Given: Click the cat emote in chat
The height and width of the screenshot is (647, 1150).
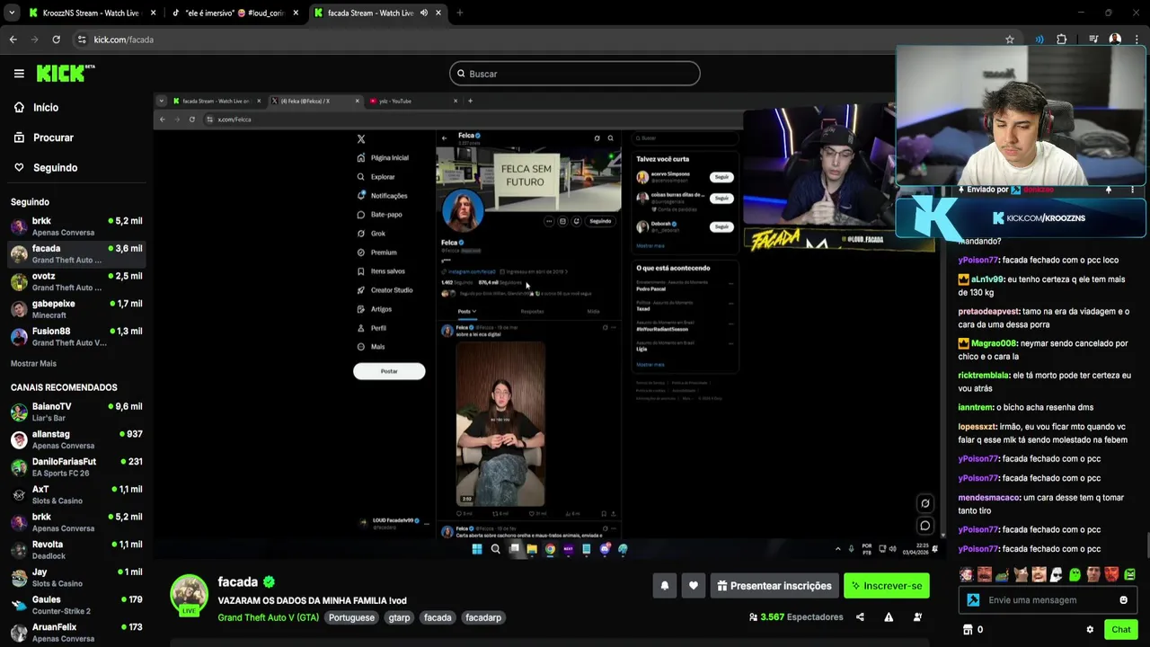Looking at the screenshot, I should click(1021, 574).
